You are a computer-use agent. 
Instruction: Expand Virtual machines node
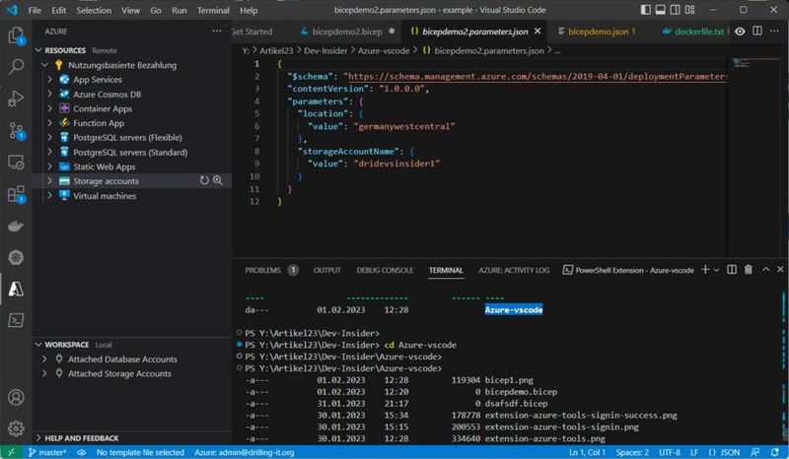coord(50,196)
